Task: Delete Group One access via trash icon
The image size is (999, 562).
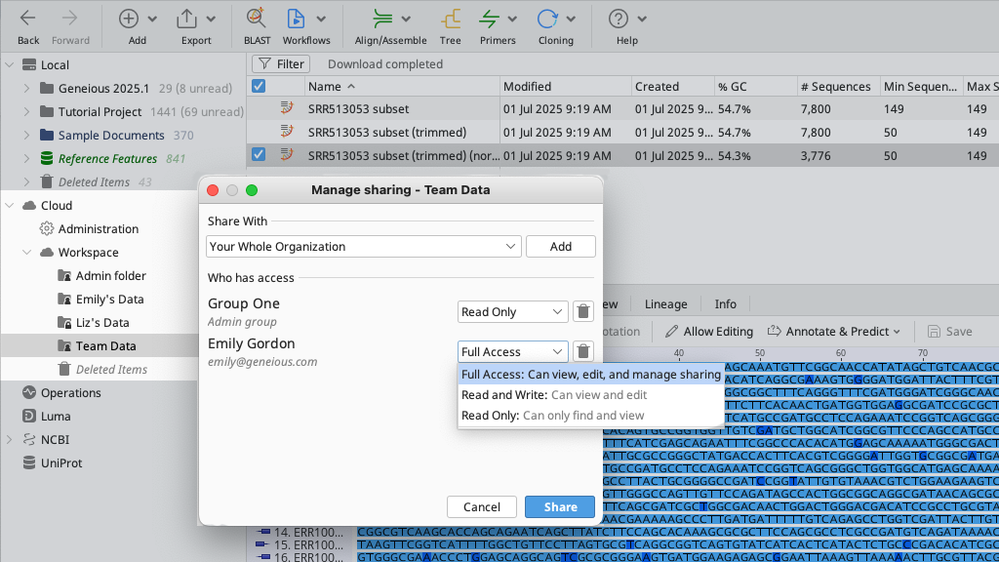Action: click(582, 311)
